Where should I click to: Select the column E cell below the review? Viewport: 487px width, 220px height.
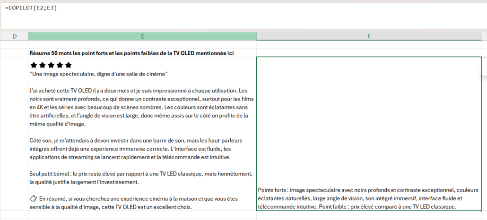coord(142,215)
